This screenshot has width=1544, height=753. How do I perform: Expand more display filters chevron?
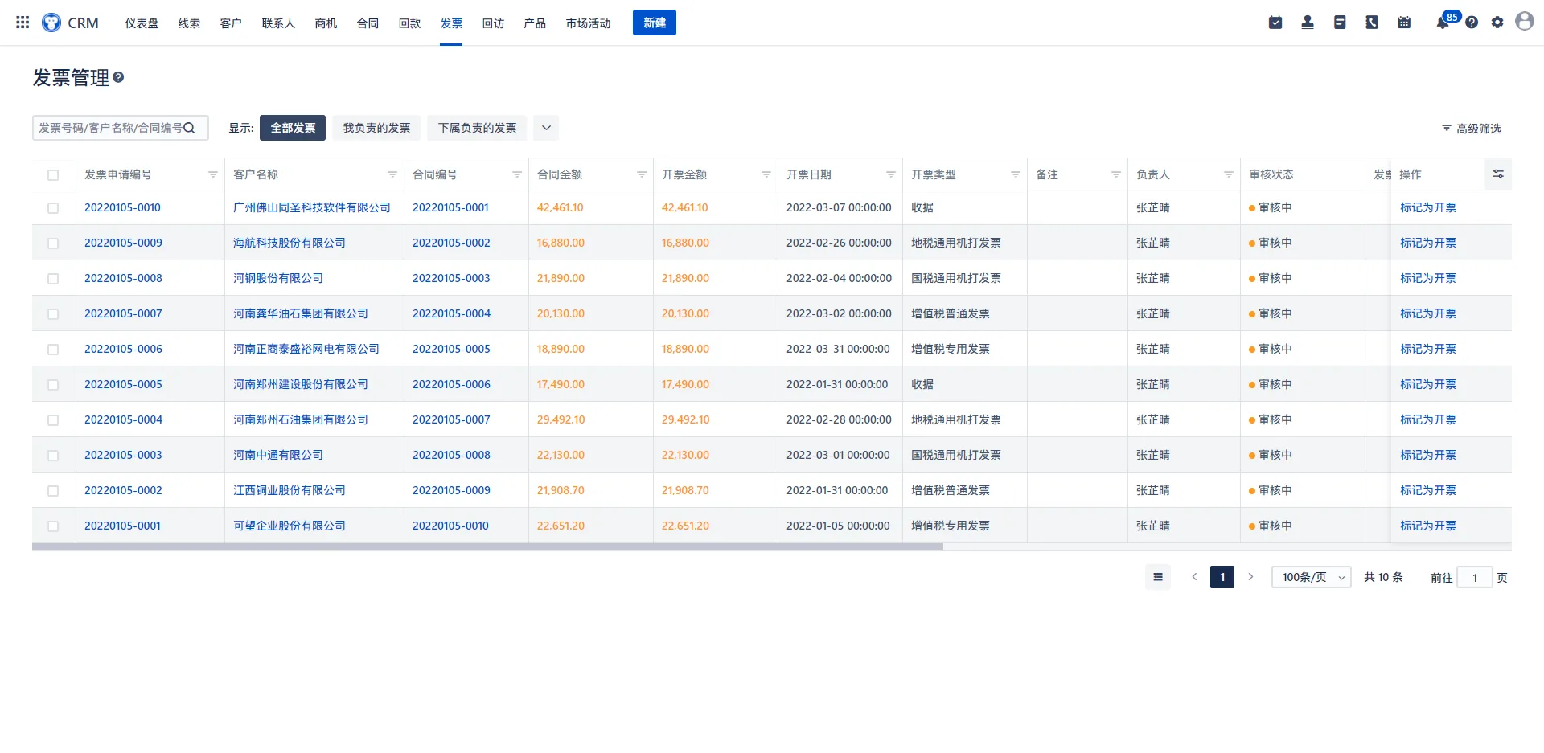coord(546,128)
